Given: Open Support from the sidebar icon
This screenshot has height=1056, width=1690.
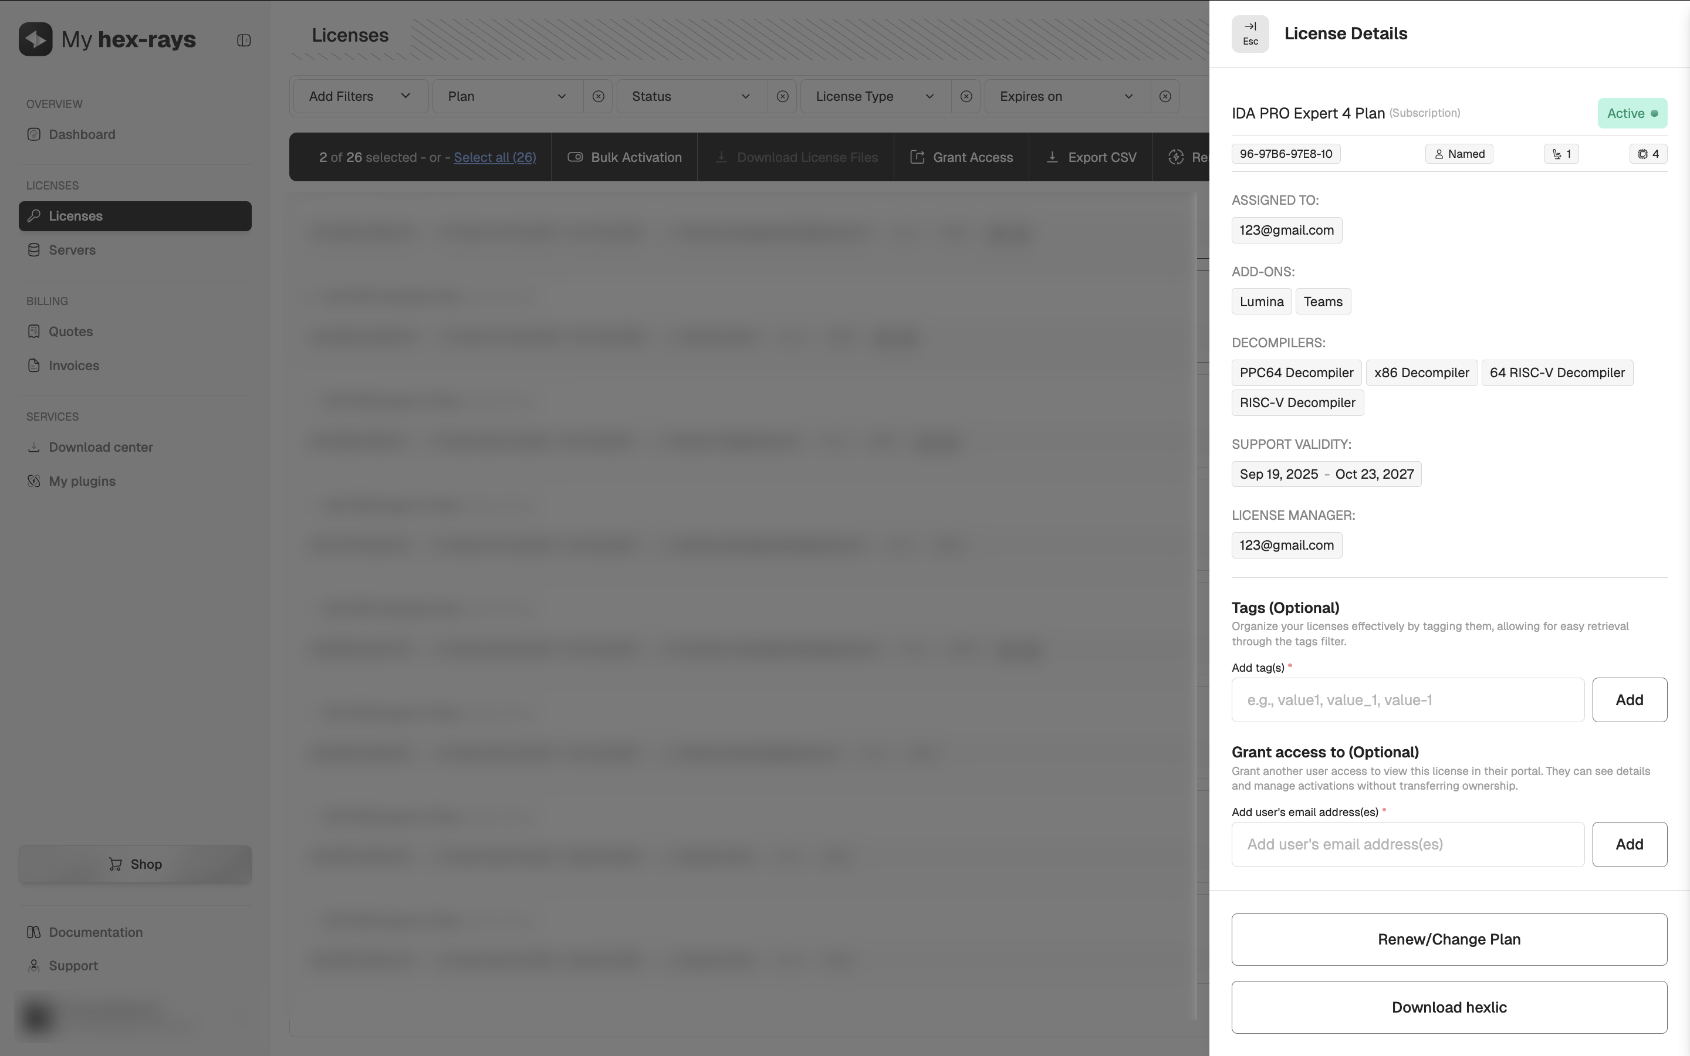Looking at the screenshot, I should [35, 966].
